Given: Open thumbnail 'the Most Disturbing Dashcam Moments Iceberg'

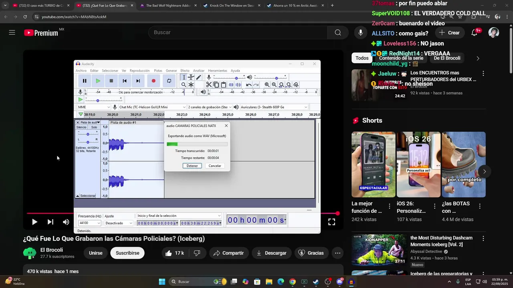Looking at the screenshot, I should tap(379, 250).
